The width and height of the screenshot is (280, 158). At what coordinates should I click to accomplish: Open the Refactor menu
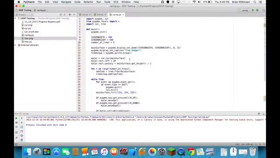(x=88, y=2)
